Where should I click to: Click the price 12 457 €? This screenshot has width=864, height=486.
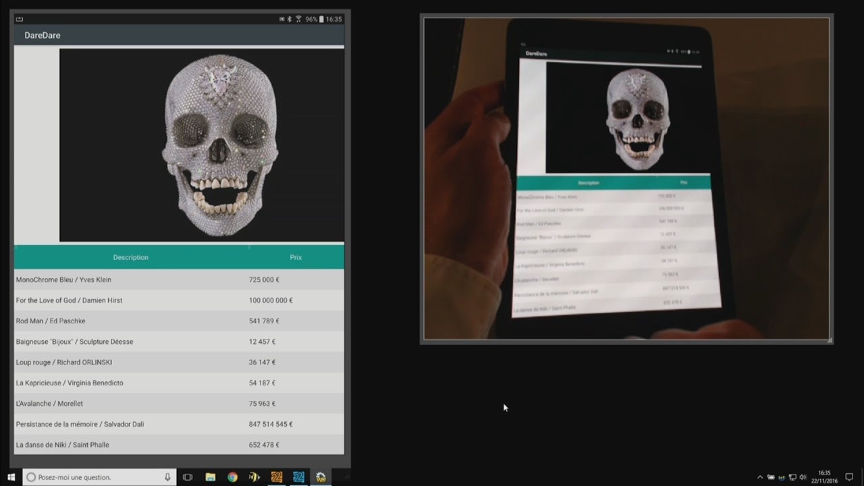(x=262, y=342)
